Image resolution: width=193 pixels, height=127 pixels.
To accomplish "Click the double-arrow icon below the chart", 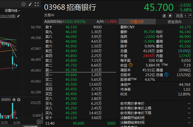I will (x=39, y=122).
